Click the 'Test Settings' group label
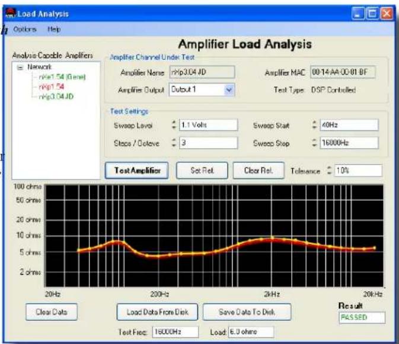 pyautogui.click(x=129, y=111)
